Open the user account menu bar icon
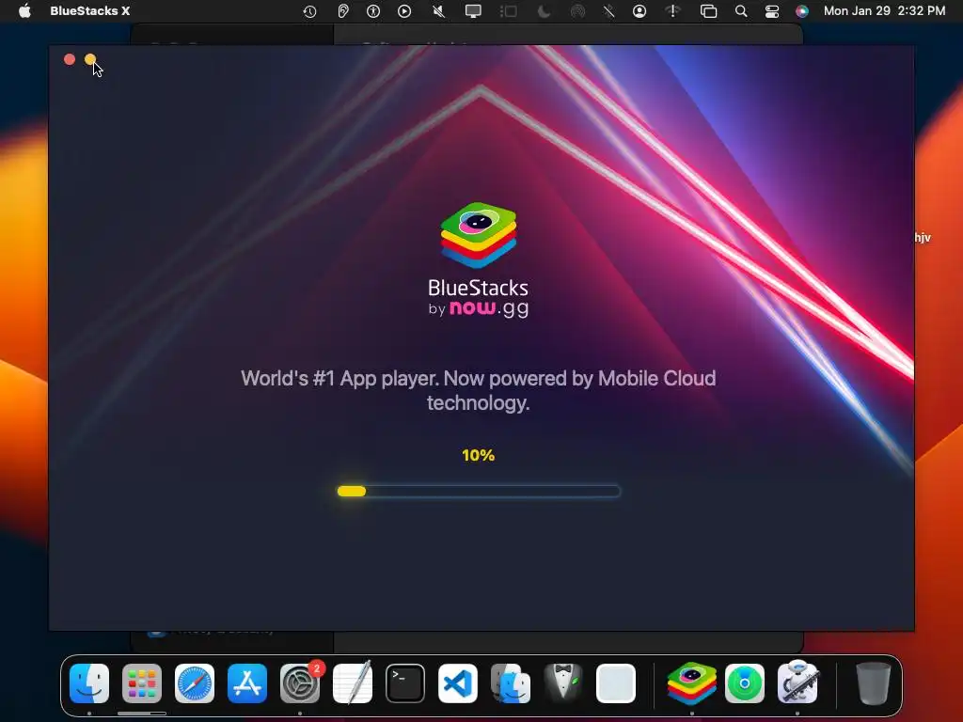This screenshot has width=963, height=722. 639,11
